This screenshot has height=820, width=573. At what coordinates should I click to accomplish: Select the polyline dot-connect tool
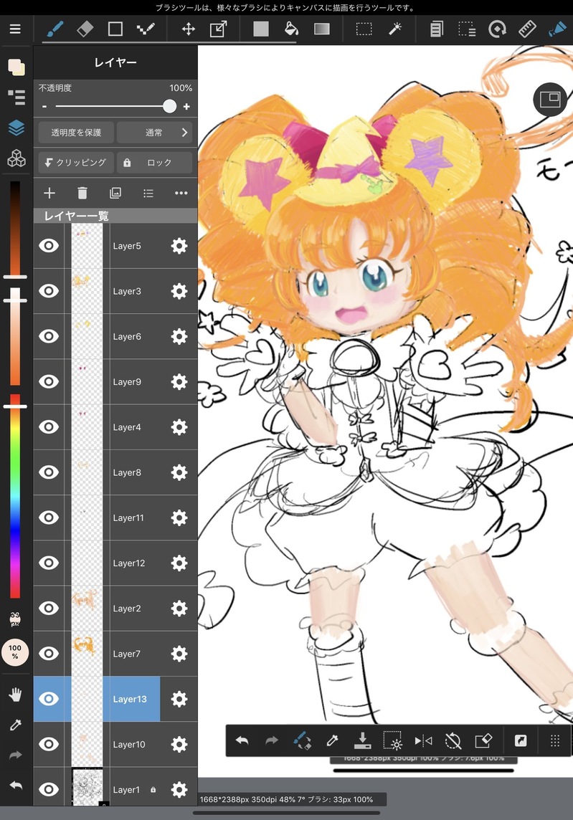point(146,29)
